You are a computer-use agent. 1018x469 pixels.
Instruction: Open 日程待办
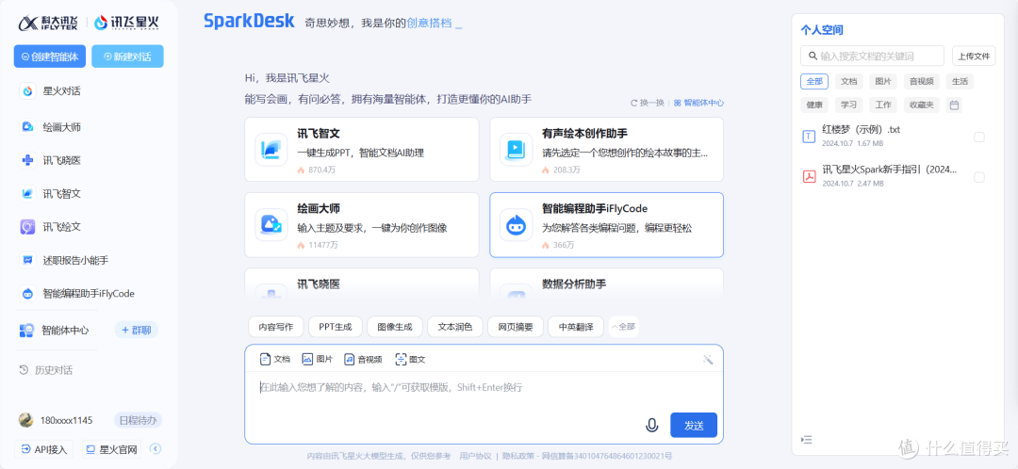pyautogui.click(x=138, y=420)
